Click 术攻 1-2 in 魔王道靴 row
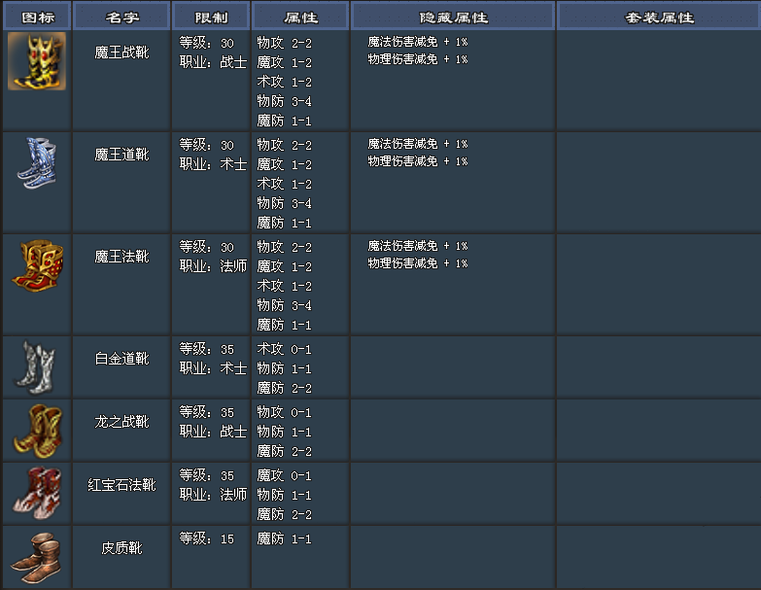Image resolution: width=761 pixels, height=590 pixels. pyautogui.click(x=285, y=184)
